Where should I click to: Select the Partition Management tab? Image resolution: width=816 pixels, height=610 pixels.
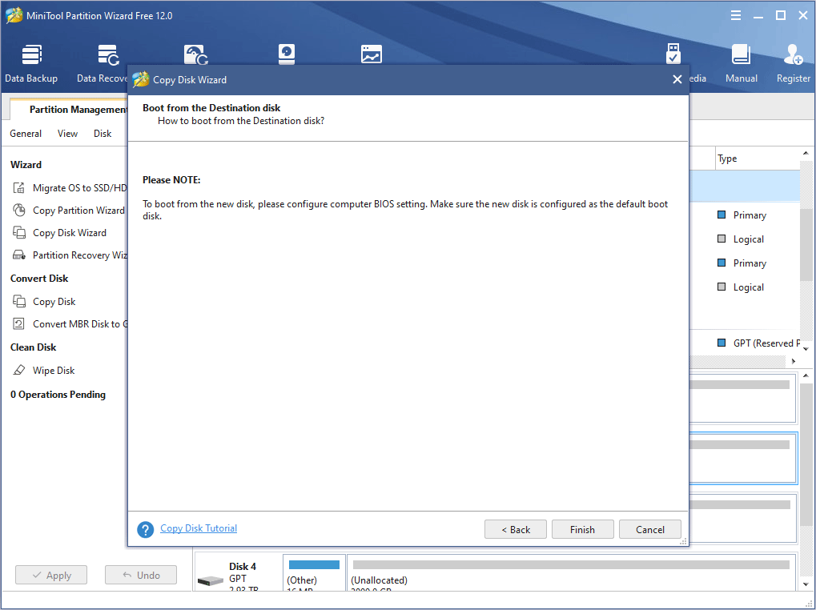(69, 109)
